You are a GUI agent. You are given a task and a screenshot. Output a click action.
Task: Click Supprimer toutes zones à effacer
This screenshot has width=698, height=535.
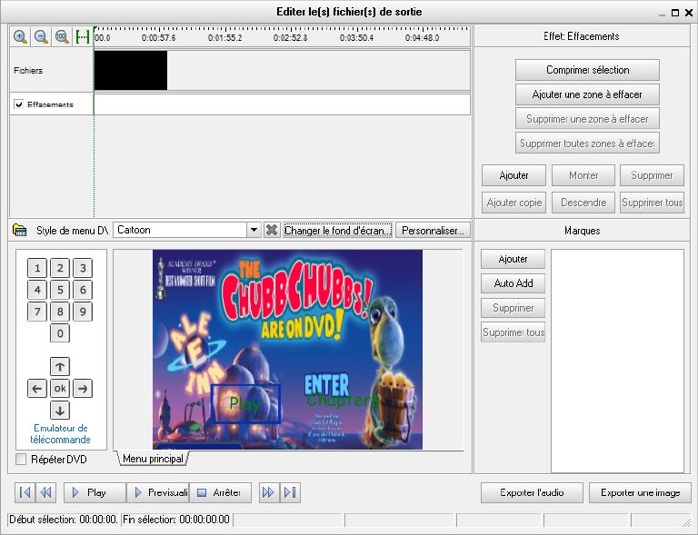[x=588, y=144]
